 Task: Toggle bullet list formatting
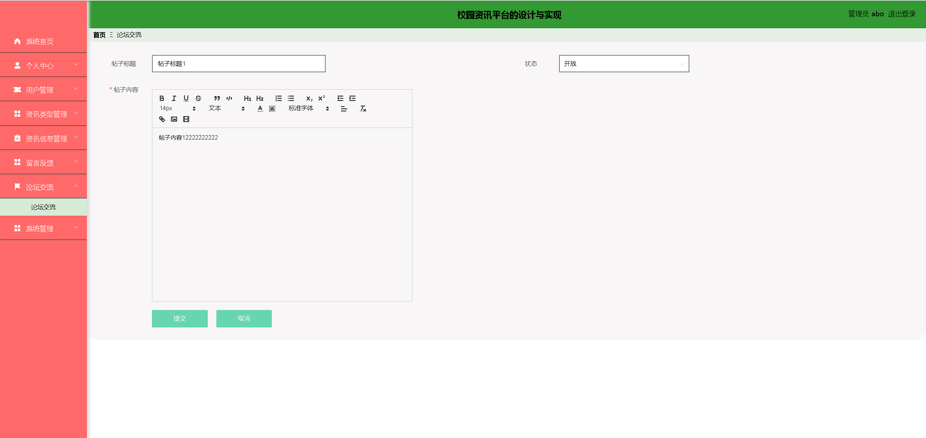tap(291, 98)
